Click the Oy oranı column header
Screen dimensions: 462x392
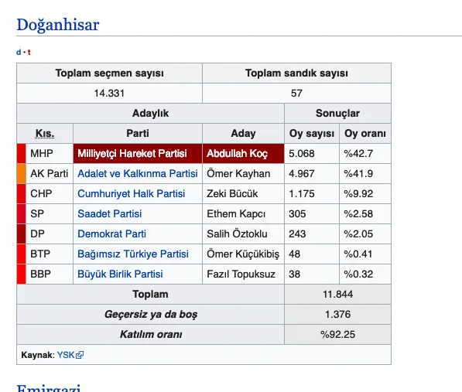365,133
